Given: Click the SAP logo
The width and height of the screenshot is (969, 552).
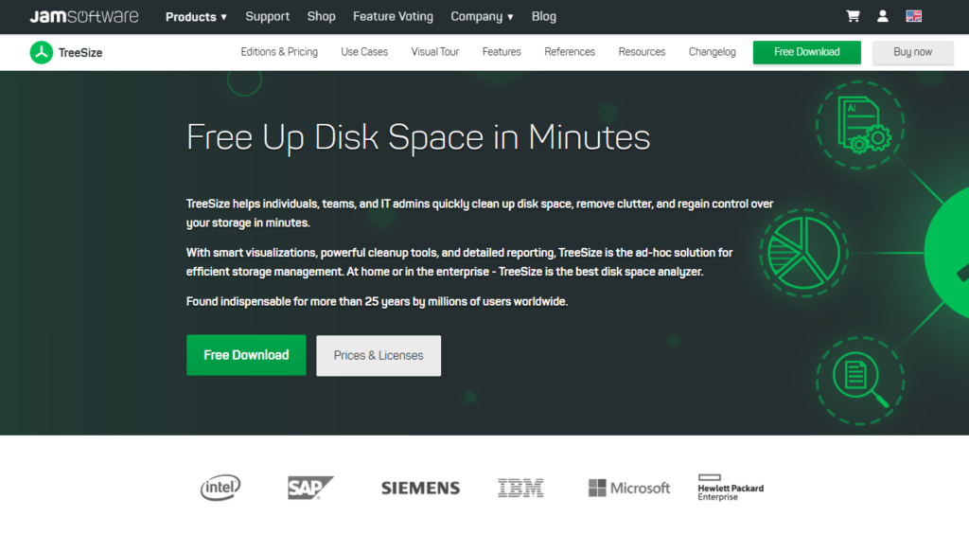Looking at the screenshot, I should pos(310,488).
